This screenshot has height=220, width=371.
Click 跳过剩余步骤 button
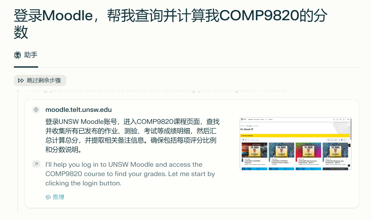40,80
